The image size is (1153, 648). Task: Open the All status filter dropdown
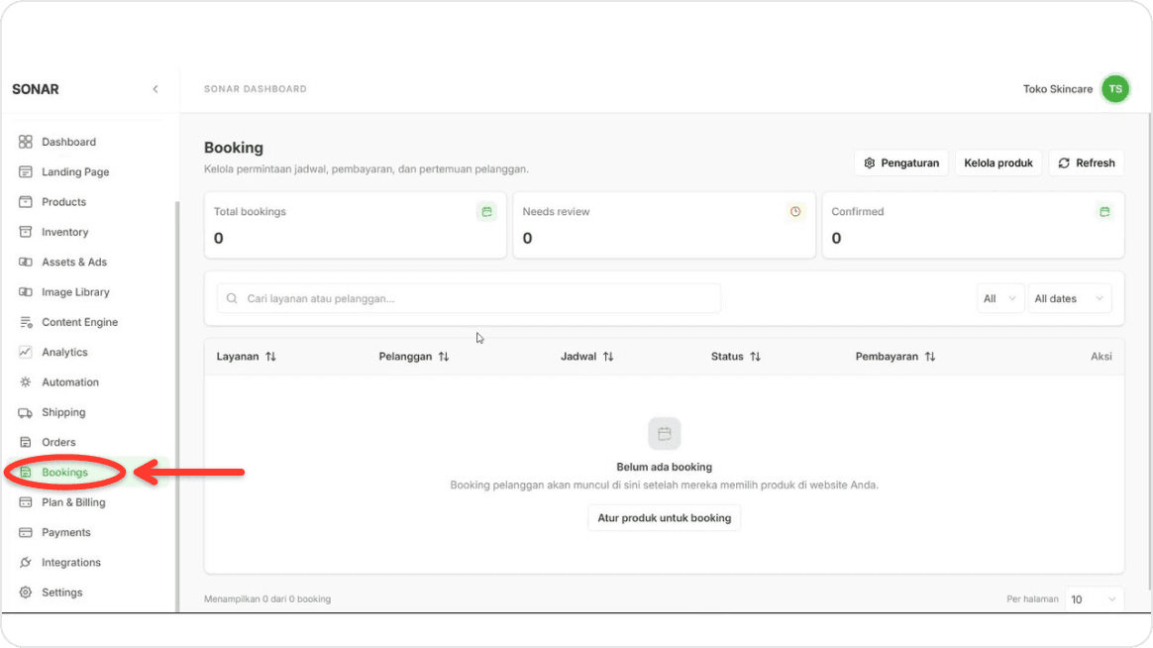(1000, 298)
